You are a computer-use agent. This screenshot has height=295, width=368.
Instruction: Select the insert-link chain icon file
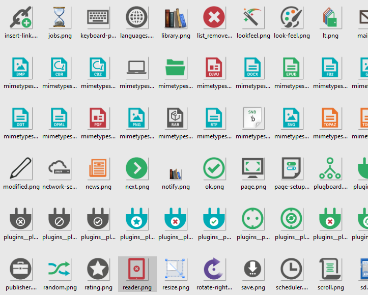click(x=21, y=17)
